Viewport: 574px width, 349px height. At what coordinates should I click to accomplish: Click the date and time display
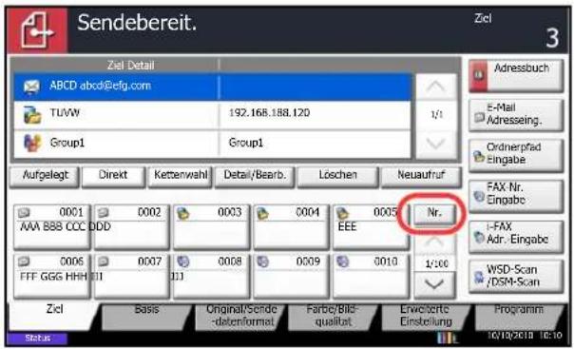[525, 336]
